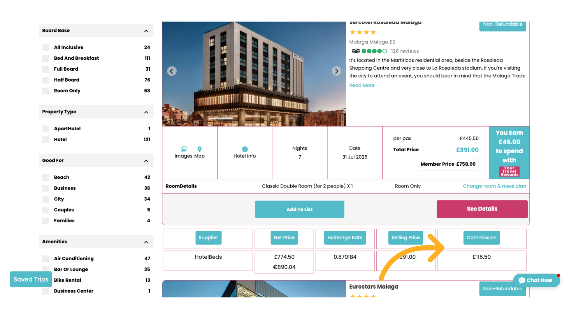Open Change room & meal plan link
The height and width of the screenshot is (319, 567).
pos(494,186)
